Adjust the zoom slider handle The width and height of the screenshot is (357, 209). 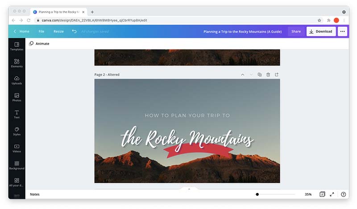click(x=257, y=194)
